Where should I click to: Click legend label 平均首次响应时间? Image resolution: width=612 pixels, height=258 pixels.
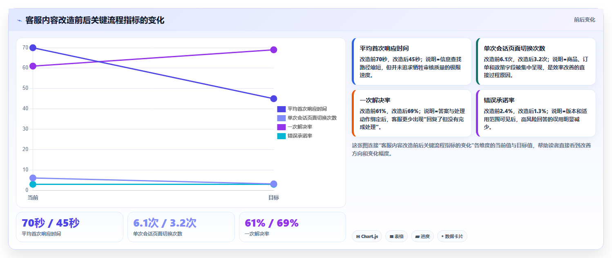click(307, 109)
